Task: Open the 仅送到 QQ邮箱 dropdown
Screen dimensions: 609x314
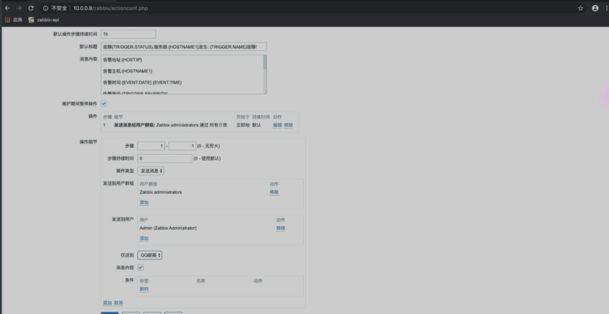Action: [149, 255]
